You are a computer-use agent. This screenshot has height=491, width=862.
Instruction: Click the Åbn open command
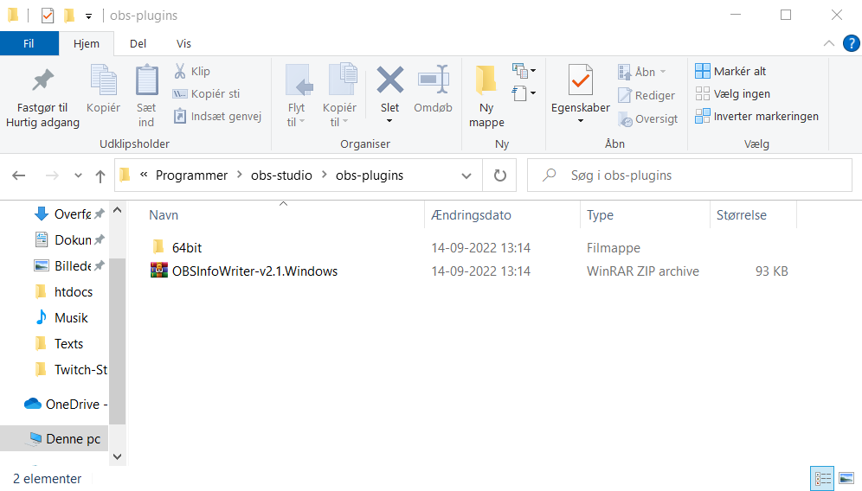click(642, 72)
